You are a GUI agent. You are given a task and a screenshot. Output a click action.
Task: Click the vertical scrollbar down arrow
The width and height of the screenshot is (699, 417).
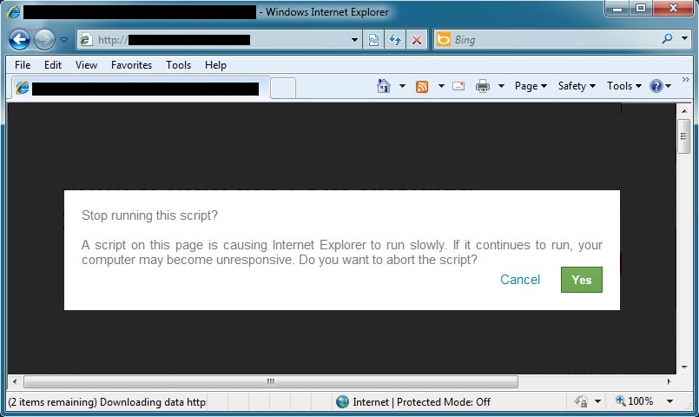pos(684,367)
